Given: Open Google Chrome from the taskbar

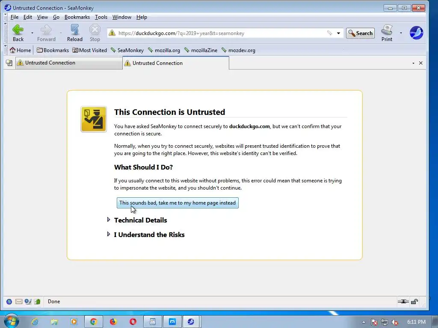Looking at the screenshot, I should coord(93,322).
